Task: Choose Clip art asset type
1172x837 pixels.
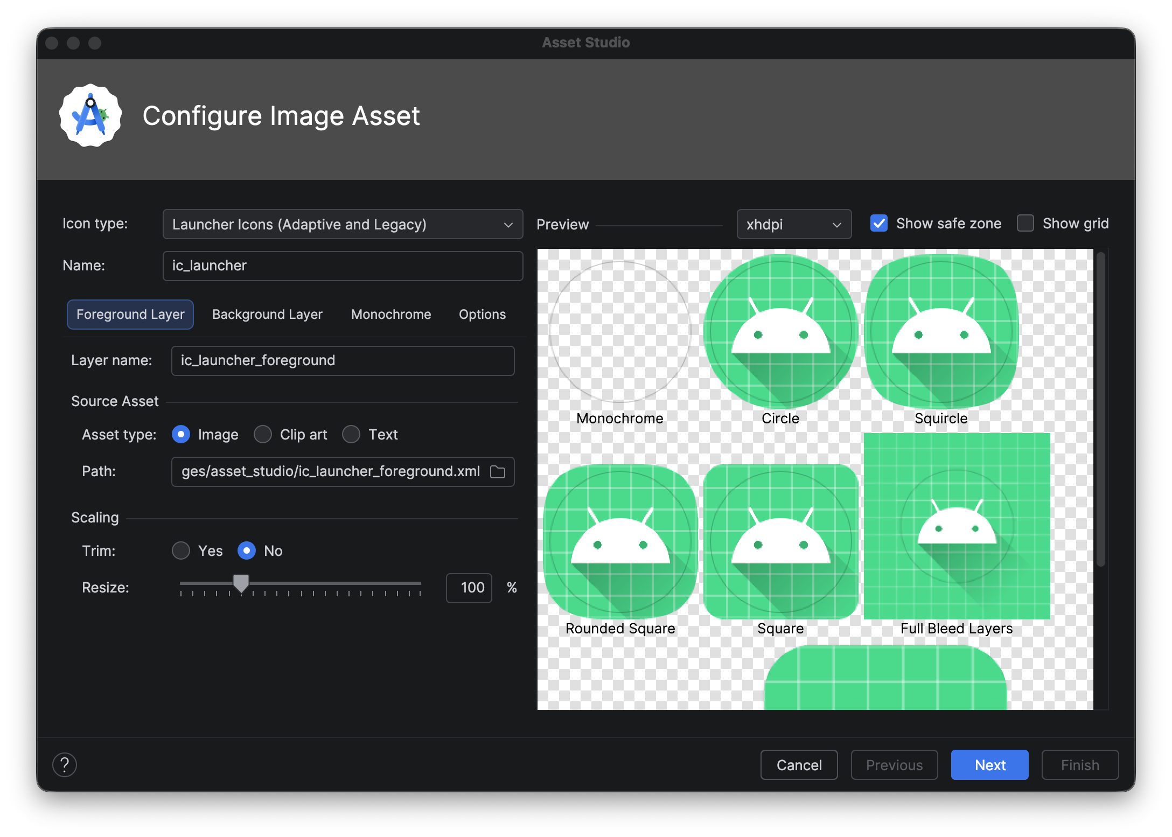Action: (x=263, y=434)
